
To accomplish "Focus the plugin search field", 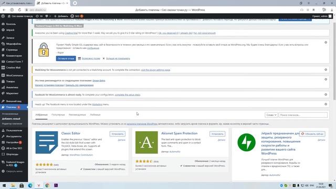I will [303, 115].
